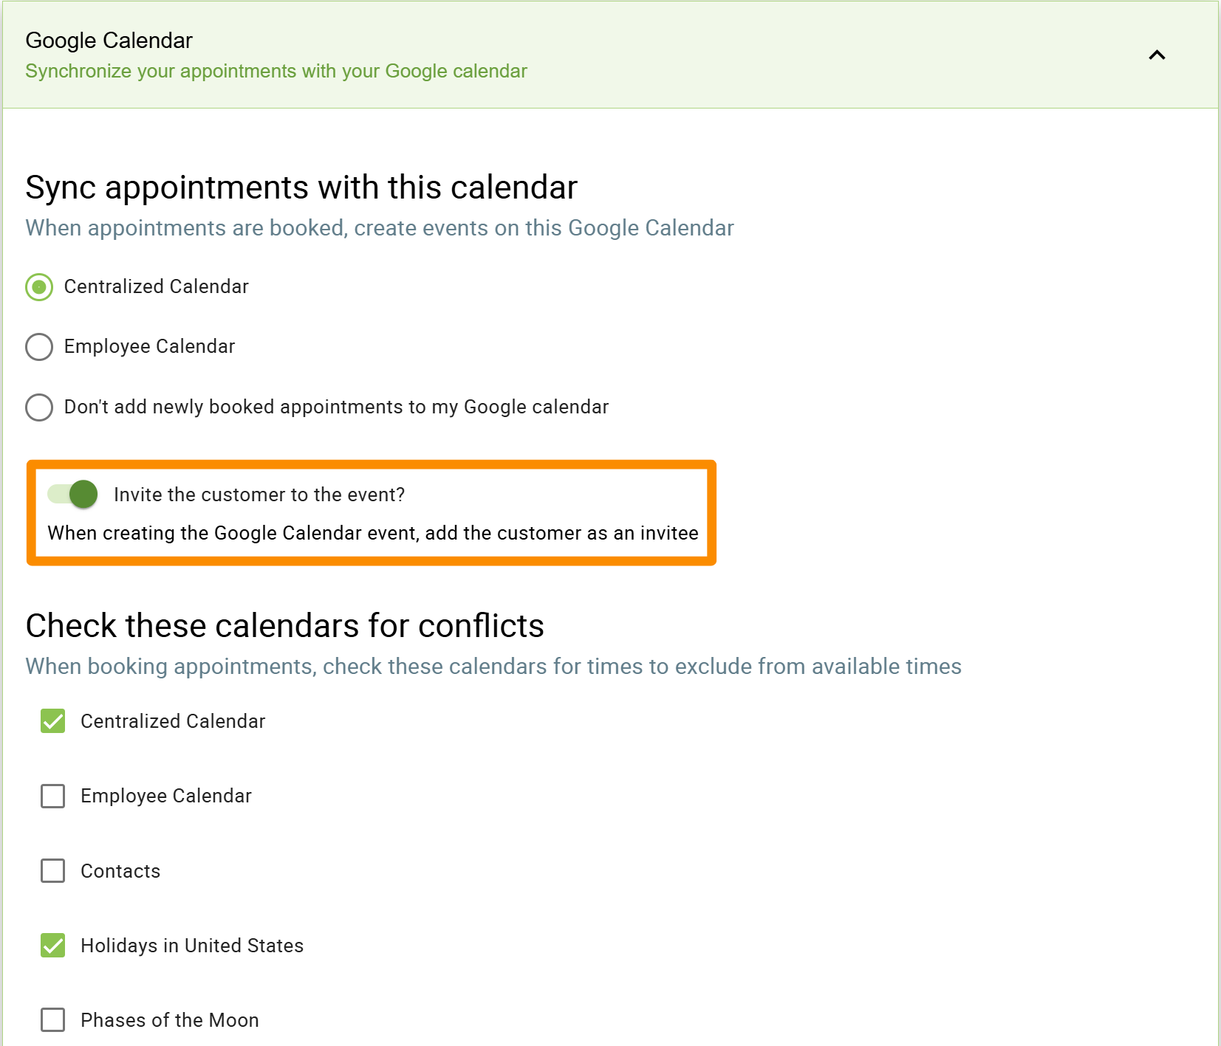
Task: Click "Check these calendars for conflicts" heading
Action: [284, 625]
